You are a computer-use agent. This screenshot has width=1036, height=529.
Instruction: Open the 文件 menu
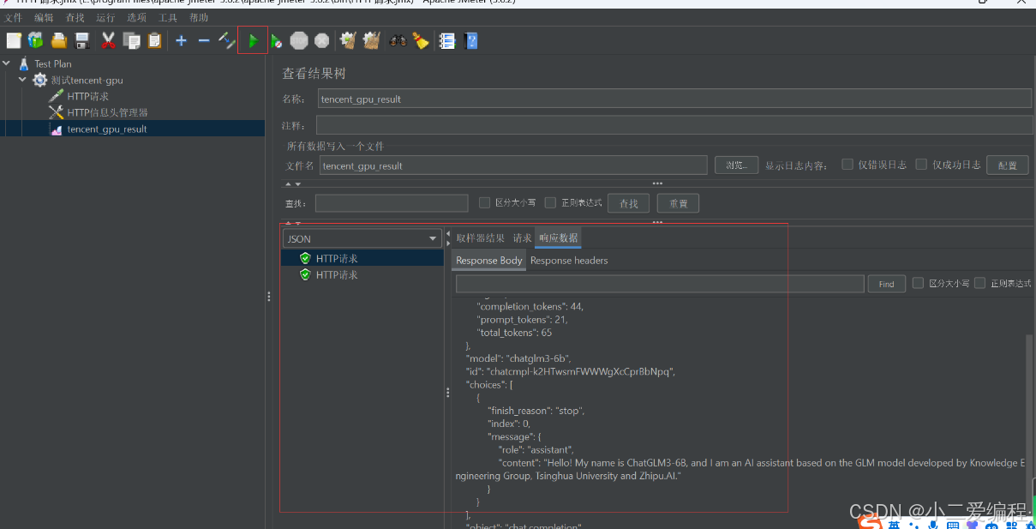tap(14, 17)
